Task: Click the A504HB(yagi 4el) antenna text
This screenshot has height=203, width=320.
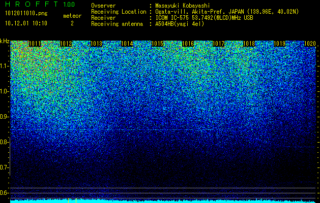Action: 180,24
